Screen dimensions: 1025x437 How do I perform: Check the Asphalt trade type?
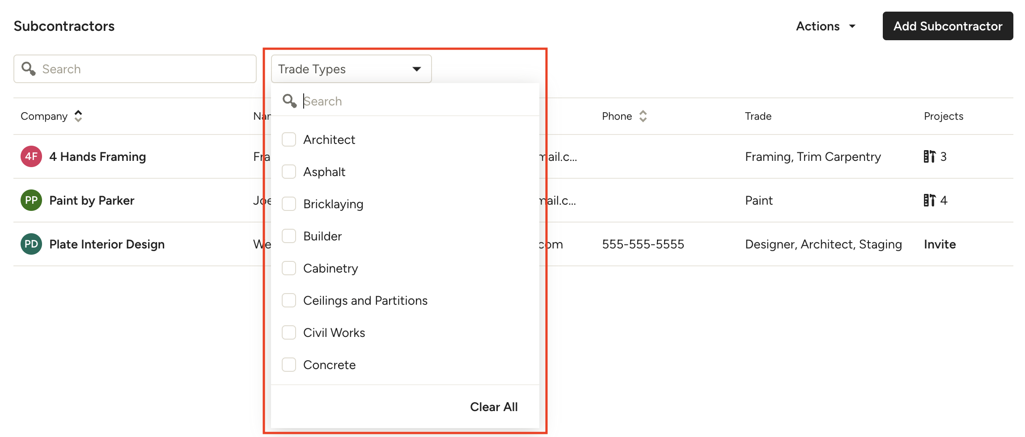pos(289,172)
